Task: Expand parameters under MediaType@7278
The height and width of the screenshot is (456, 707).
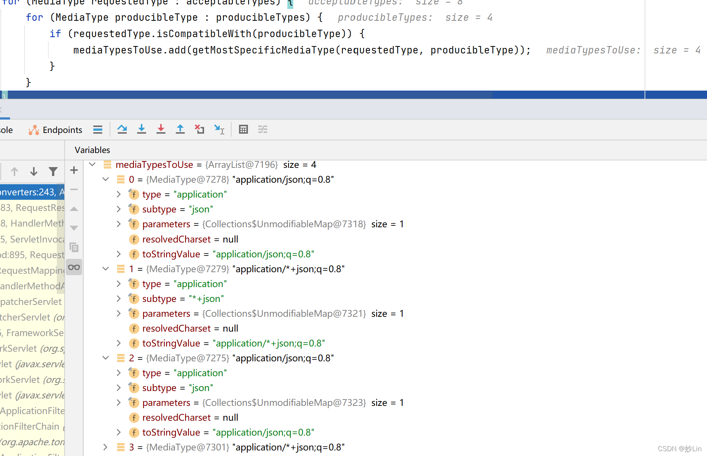Action: (118, 224)
